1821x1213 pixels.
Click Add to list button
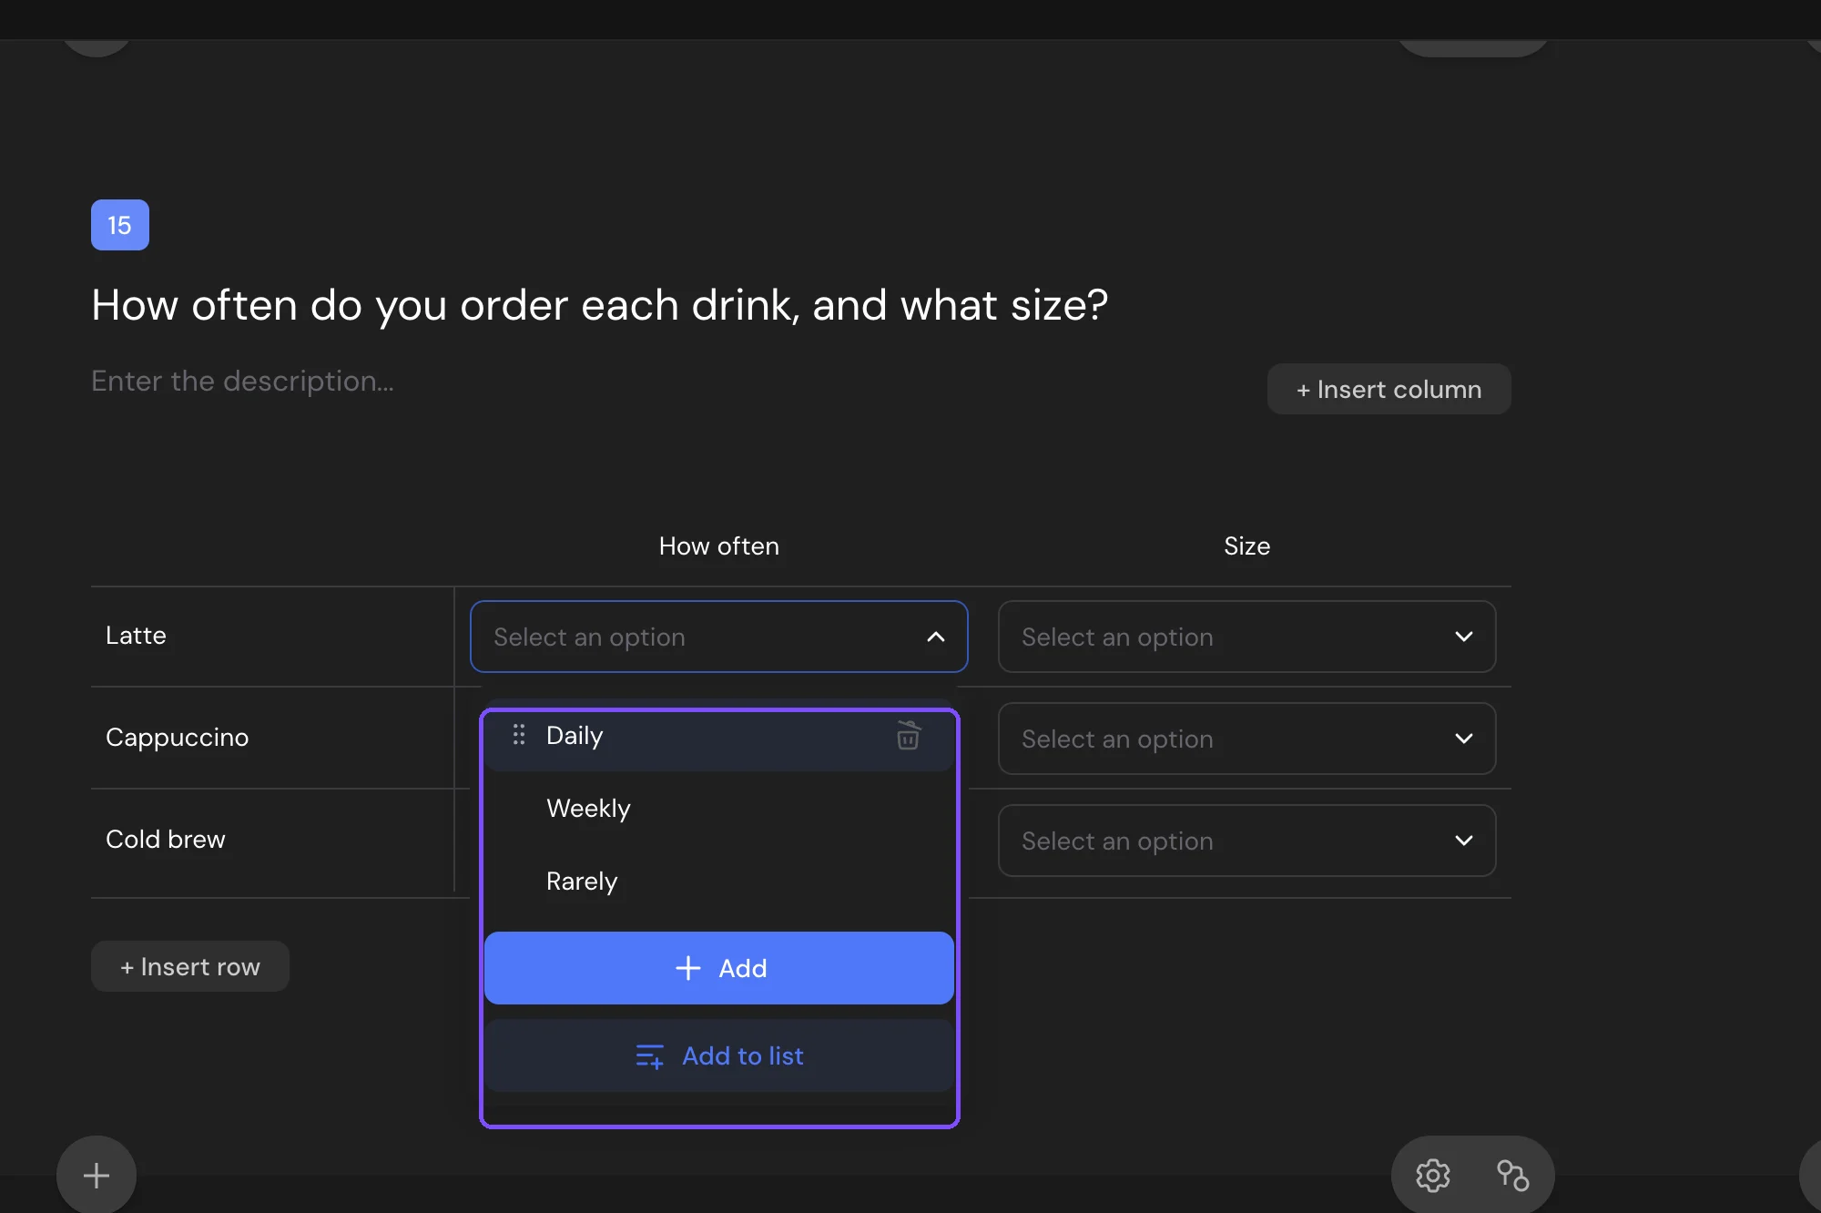click(x=718, y=1055)
